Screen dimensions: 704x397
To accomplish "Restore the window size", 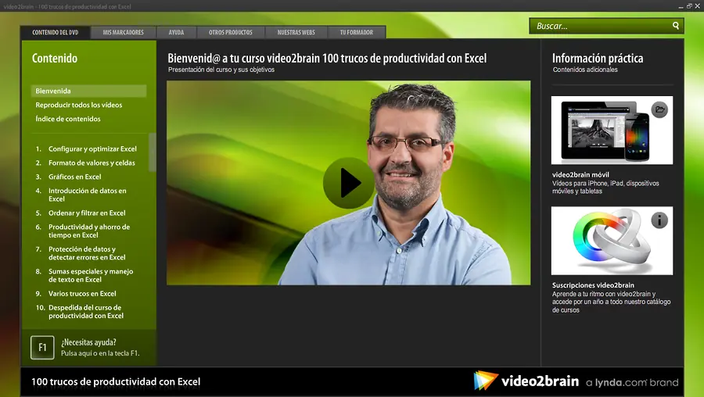I will point(689,6).
